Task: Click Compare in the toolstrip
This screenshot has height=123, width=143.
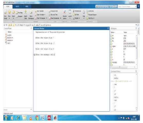Action: 19,16
